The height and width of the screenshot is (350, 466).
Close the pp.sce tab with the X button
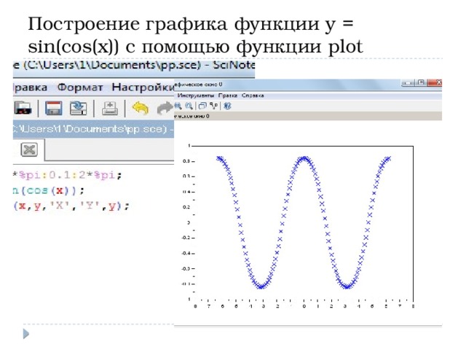click(x=29, y=149)
